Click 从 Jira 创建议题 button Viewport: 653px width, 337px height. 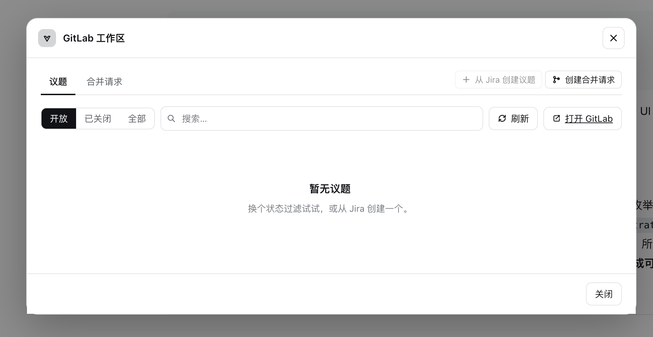(498, 80)
